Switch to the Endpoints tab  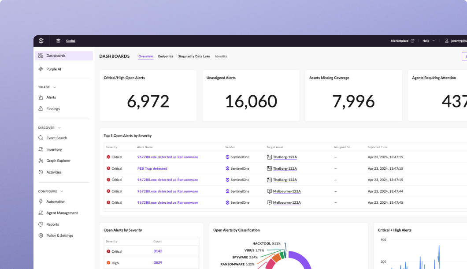[166, 56]
